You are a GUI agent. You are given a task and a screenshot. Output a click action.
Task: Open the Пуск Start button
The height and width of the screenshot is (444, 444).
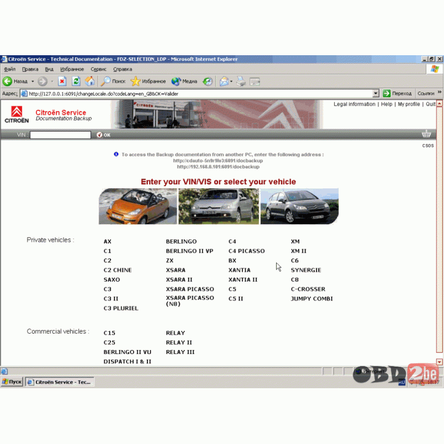(11, 382)
